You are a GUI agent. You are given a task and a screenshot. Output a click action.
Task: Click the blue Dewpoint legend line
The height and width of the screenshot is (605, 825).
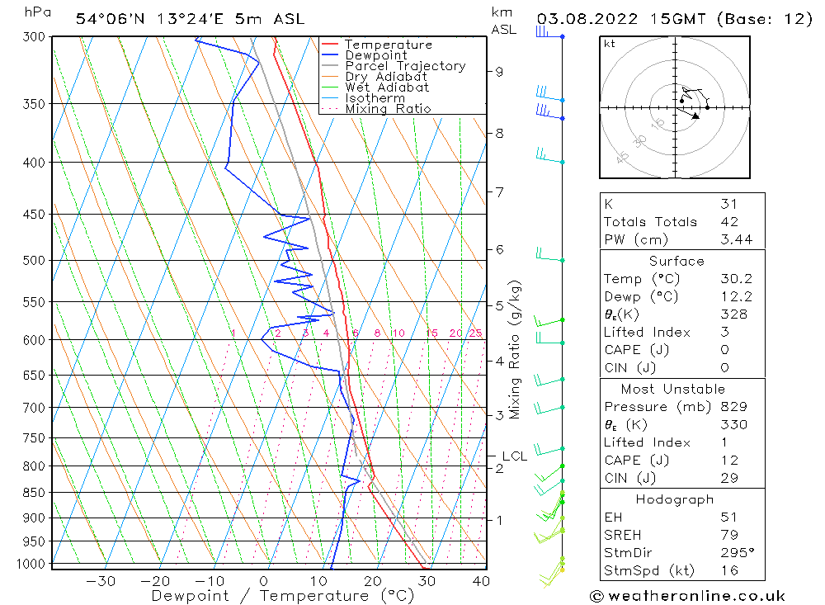coord(329,54)
